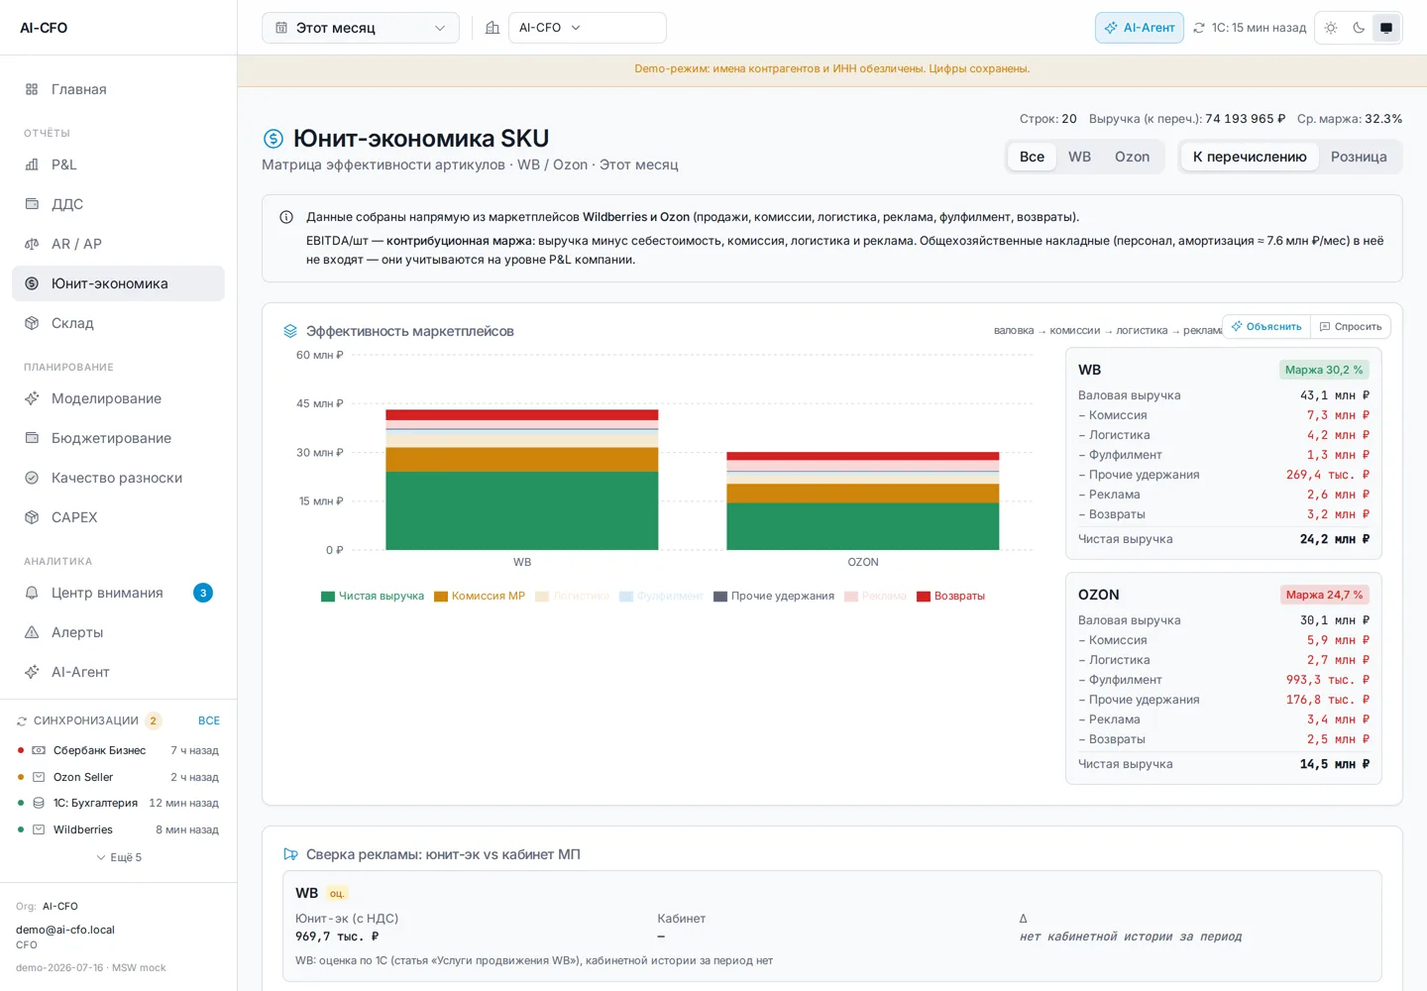The width and height of the screenshot is (1427, 991).
Task: Show the Реклама series in legend
Action: pyautogui.click(x=875, y=597)
